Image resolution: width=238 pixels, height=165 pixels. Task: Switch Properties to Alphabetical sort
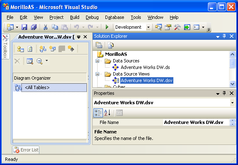click(107, 113)
